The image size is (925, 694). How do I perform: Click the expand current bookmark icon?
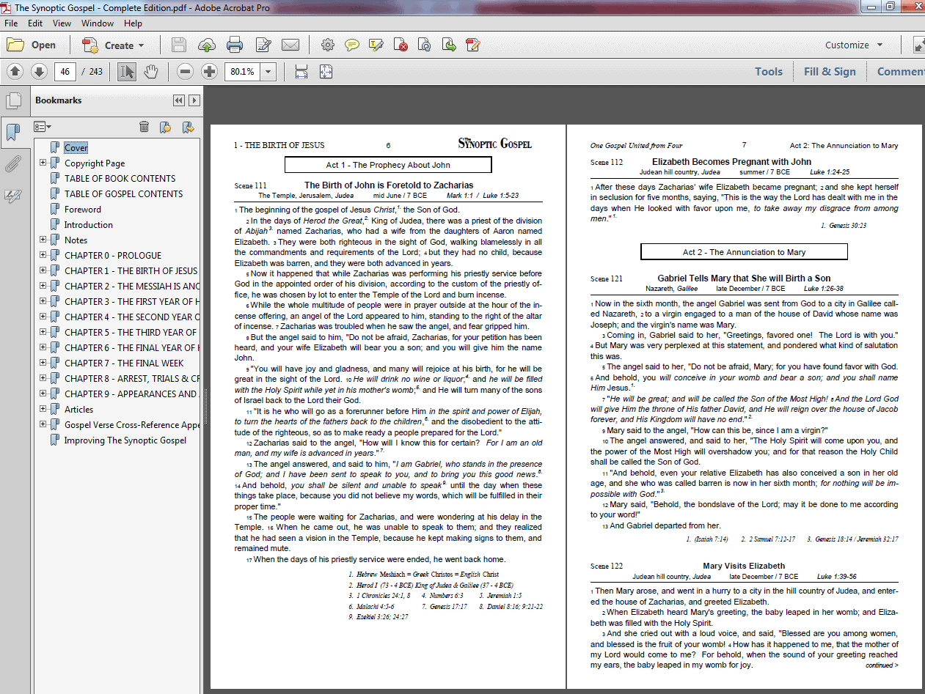188,127
